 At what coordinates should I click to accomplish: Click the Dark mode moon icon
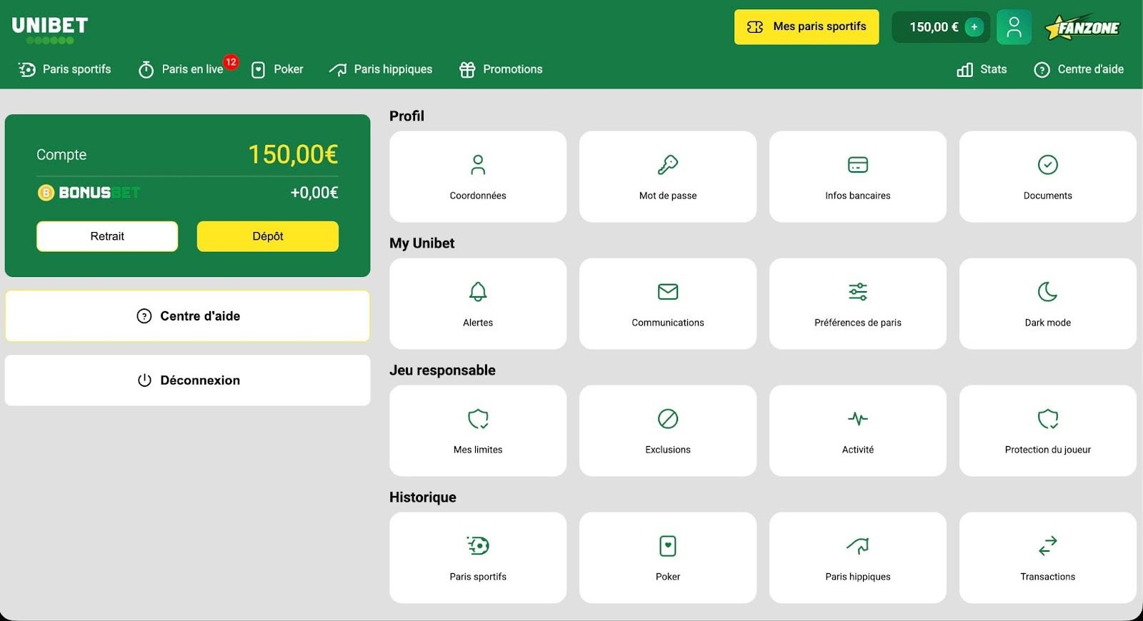[1048, 292]
